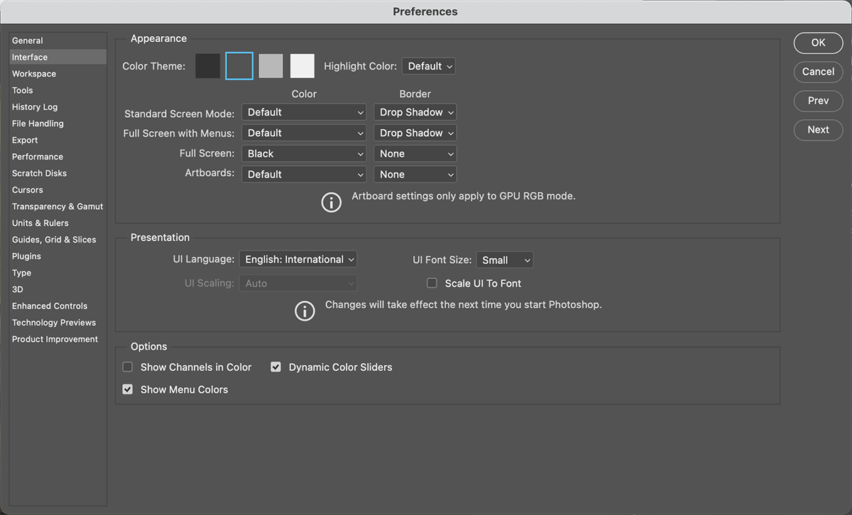Open the UI Font Size dropdown
The height and width of the screenshot is (515, 852).
(505, 260)
